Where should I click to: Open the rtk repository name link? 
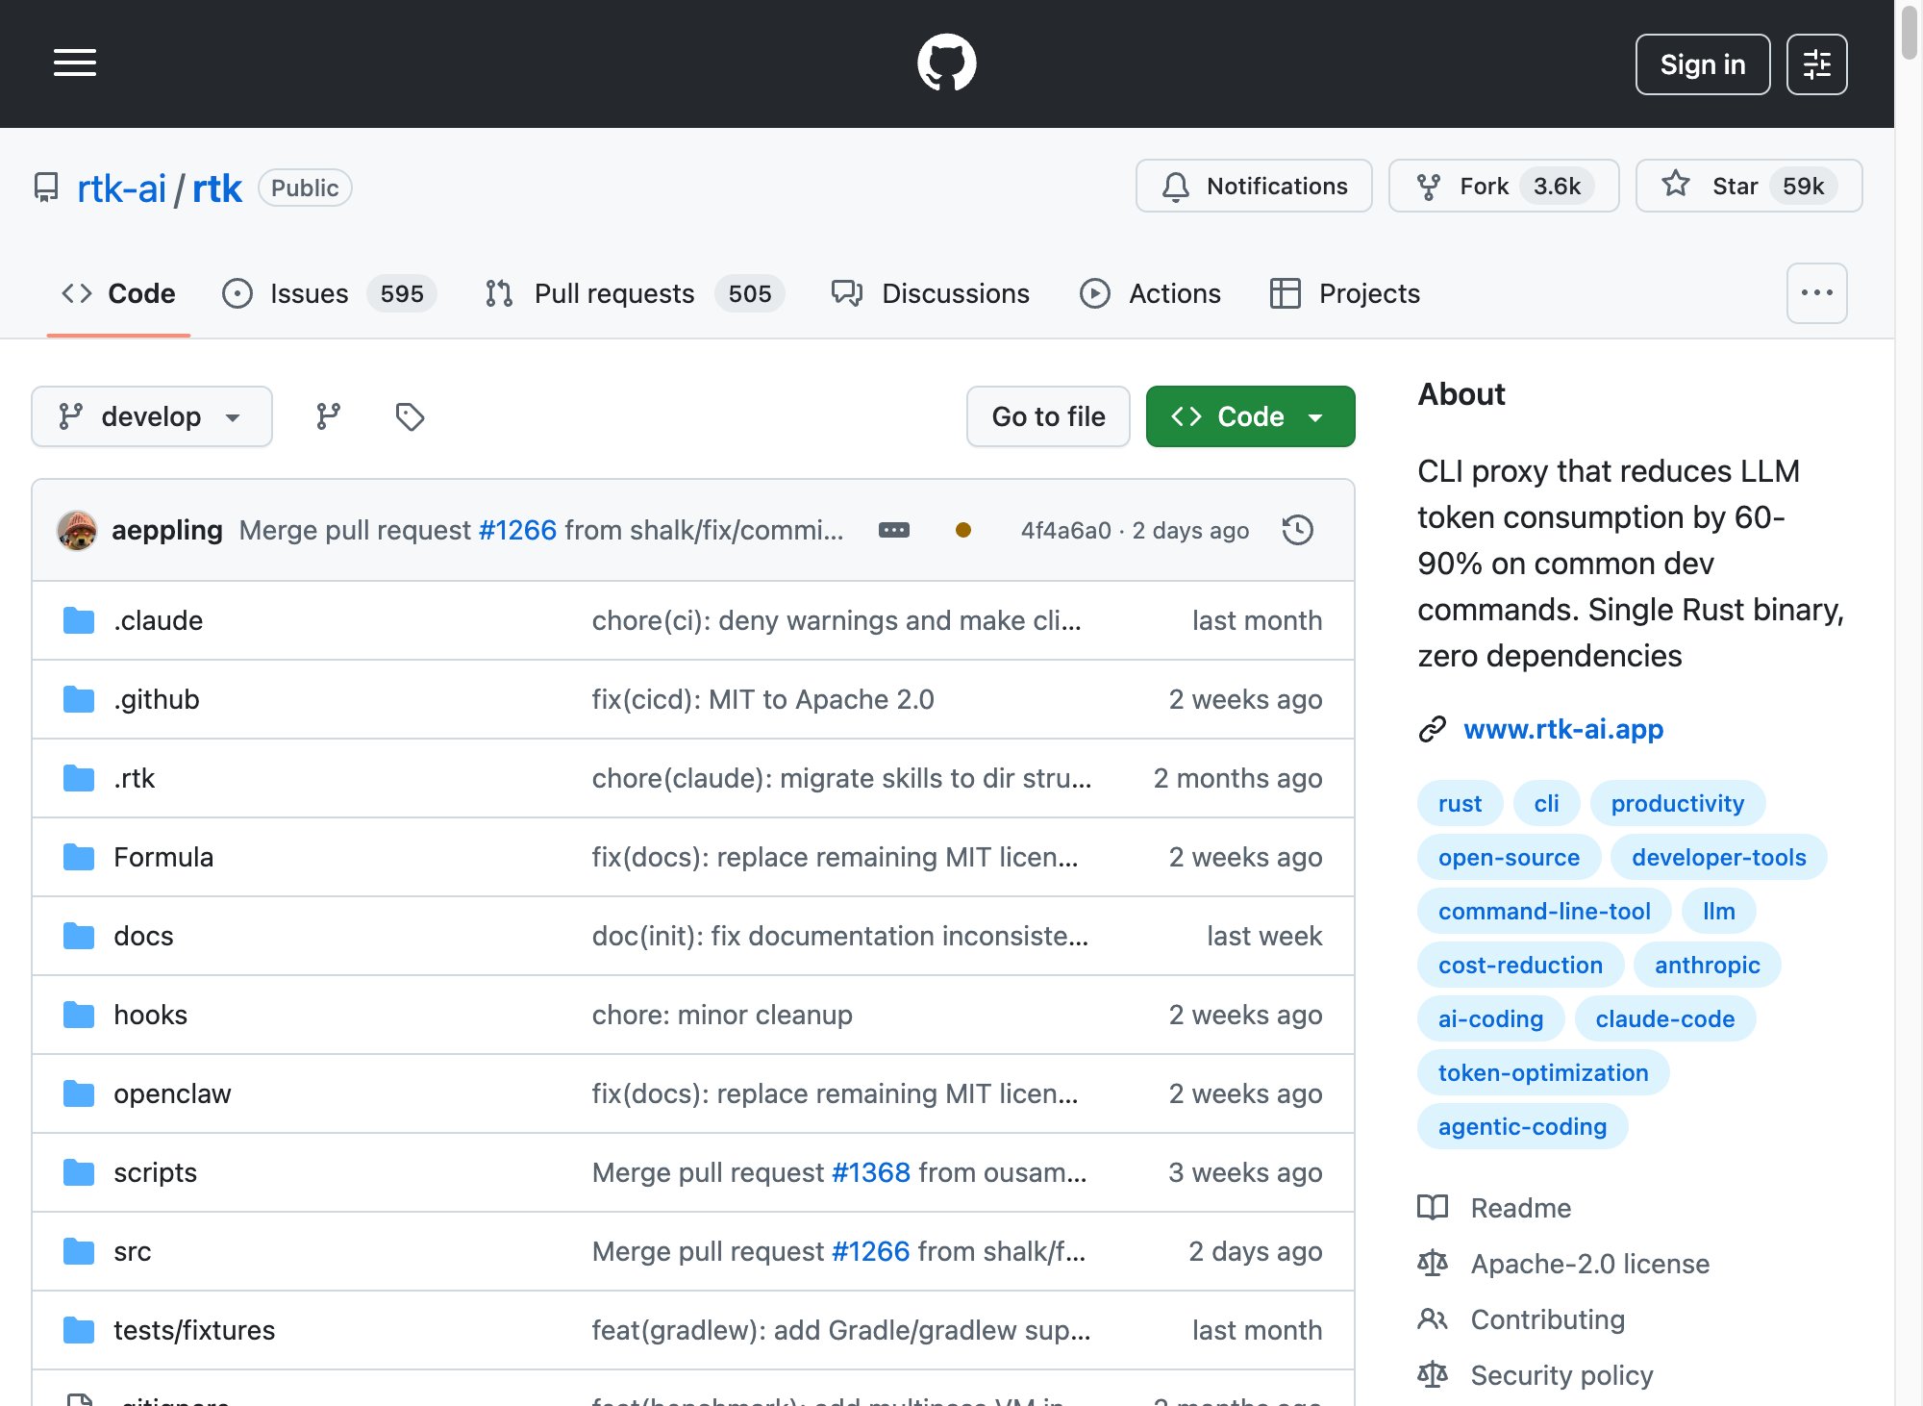click(x=217, y=188)
